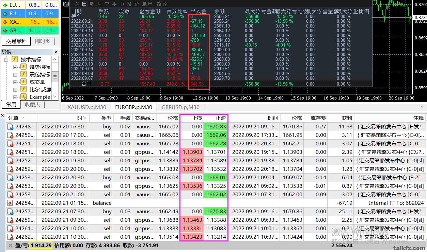427x252 pixels.
Task: Click the buy order icon of the 1665.02 16:30 row
Action: click(x=11, y=127)
